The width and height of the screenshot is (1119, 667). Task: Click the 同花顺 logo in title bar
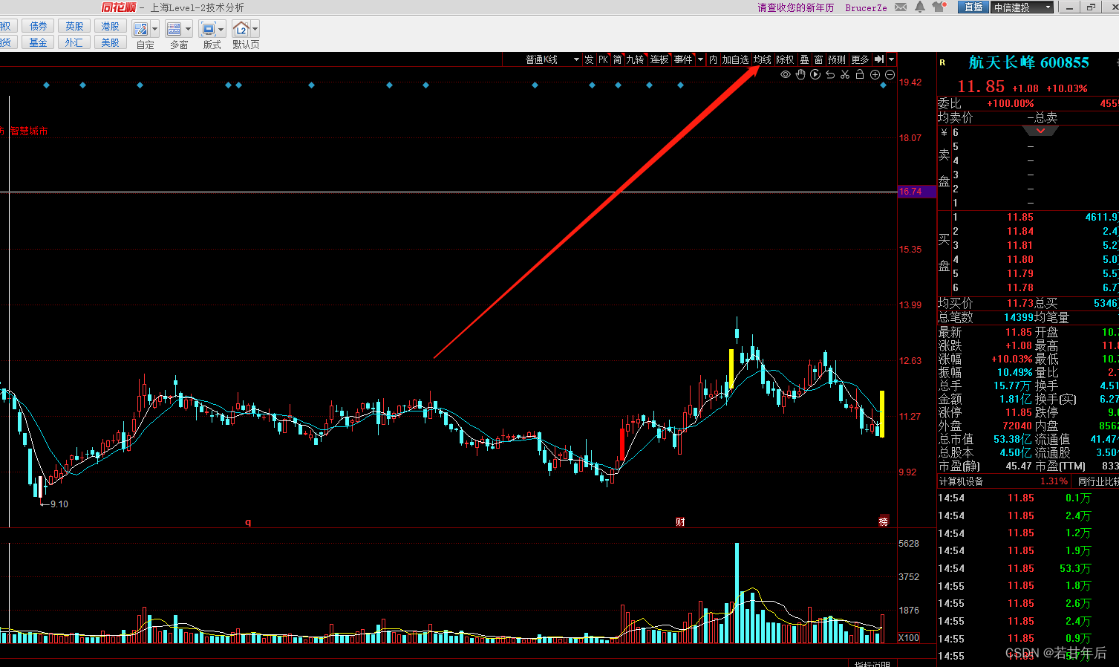[119, 7]
